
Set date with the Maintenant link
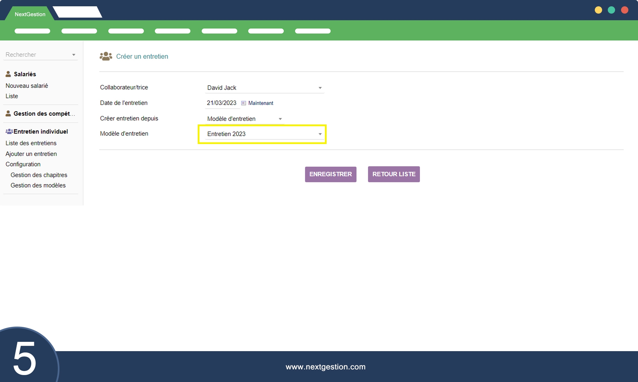point(261,103)
